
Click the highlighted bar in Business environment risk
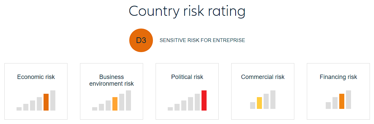coord(115,104)
